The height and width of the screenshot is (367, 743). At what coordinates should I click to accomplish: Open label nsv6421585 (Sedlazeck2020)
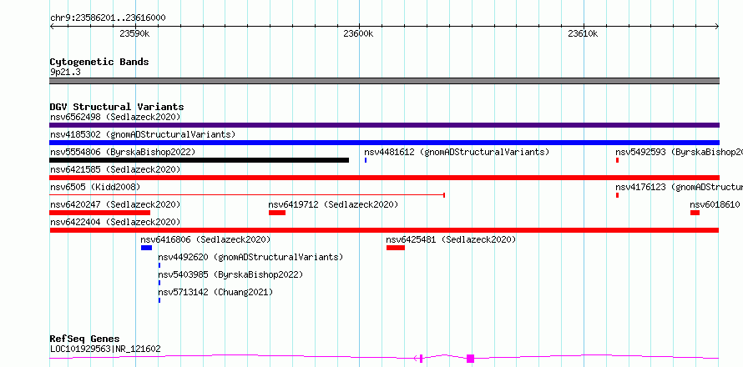[x=115, y=169]
